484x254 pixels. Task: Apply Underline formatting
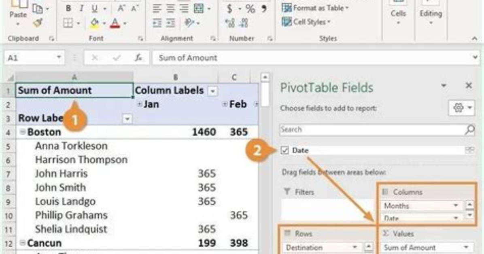point(94,8)
